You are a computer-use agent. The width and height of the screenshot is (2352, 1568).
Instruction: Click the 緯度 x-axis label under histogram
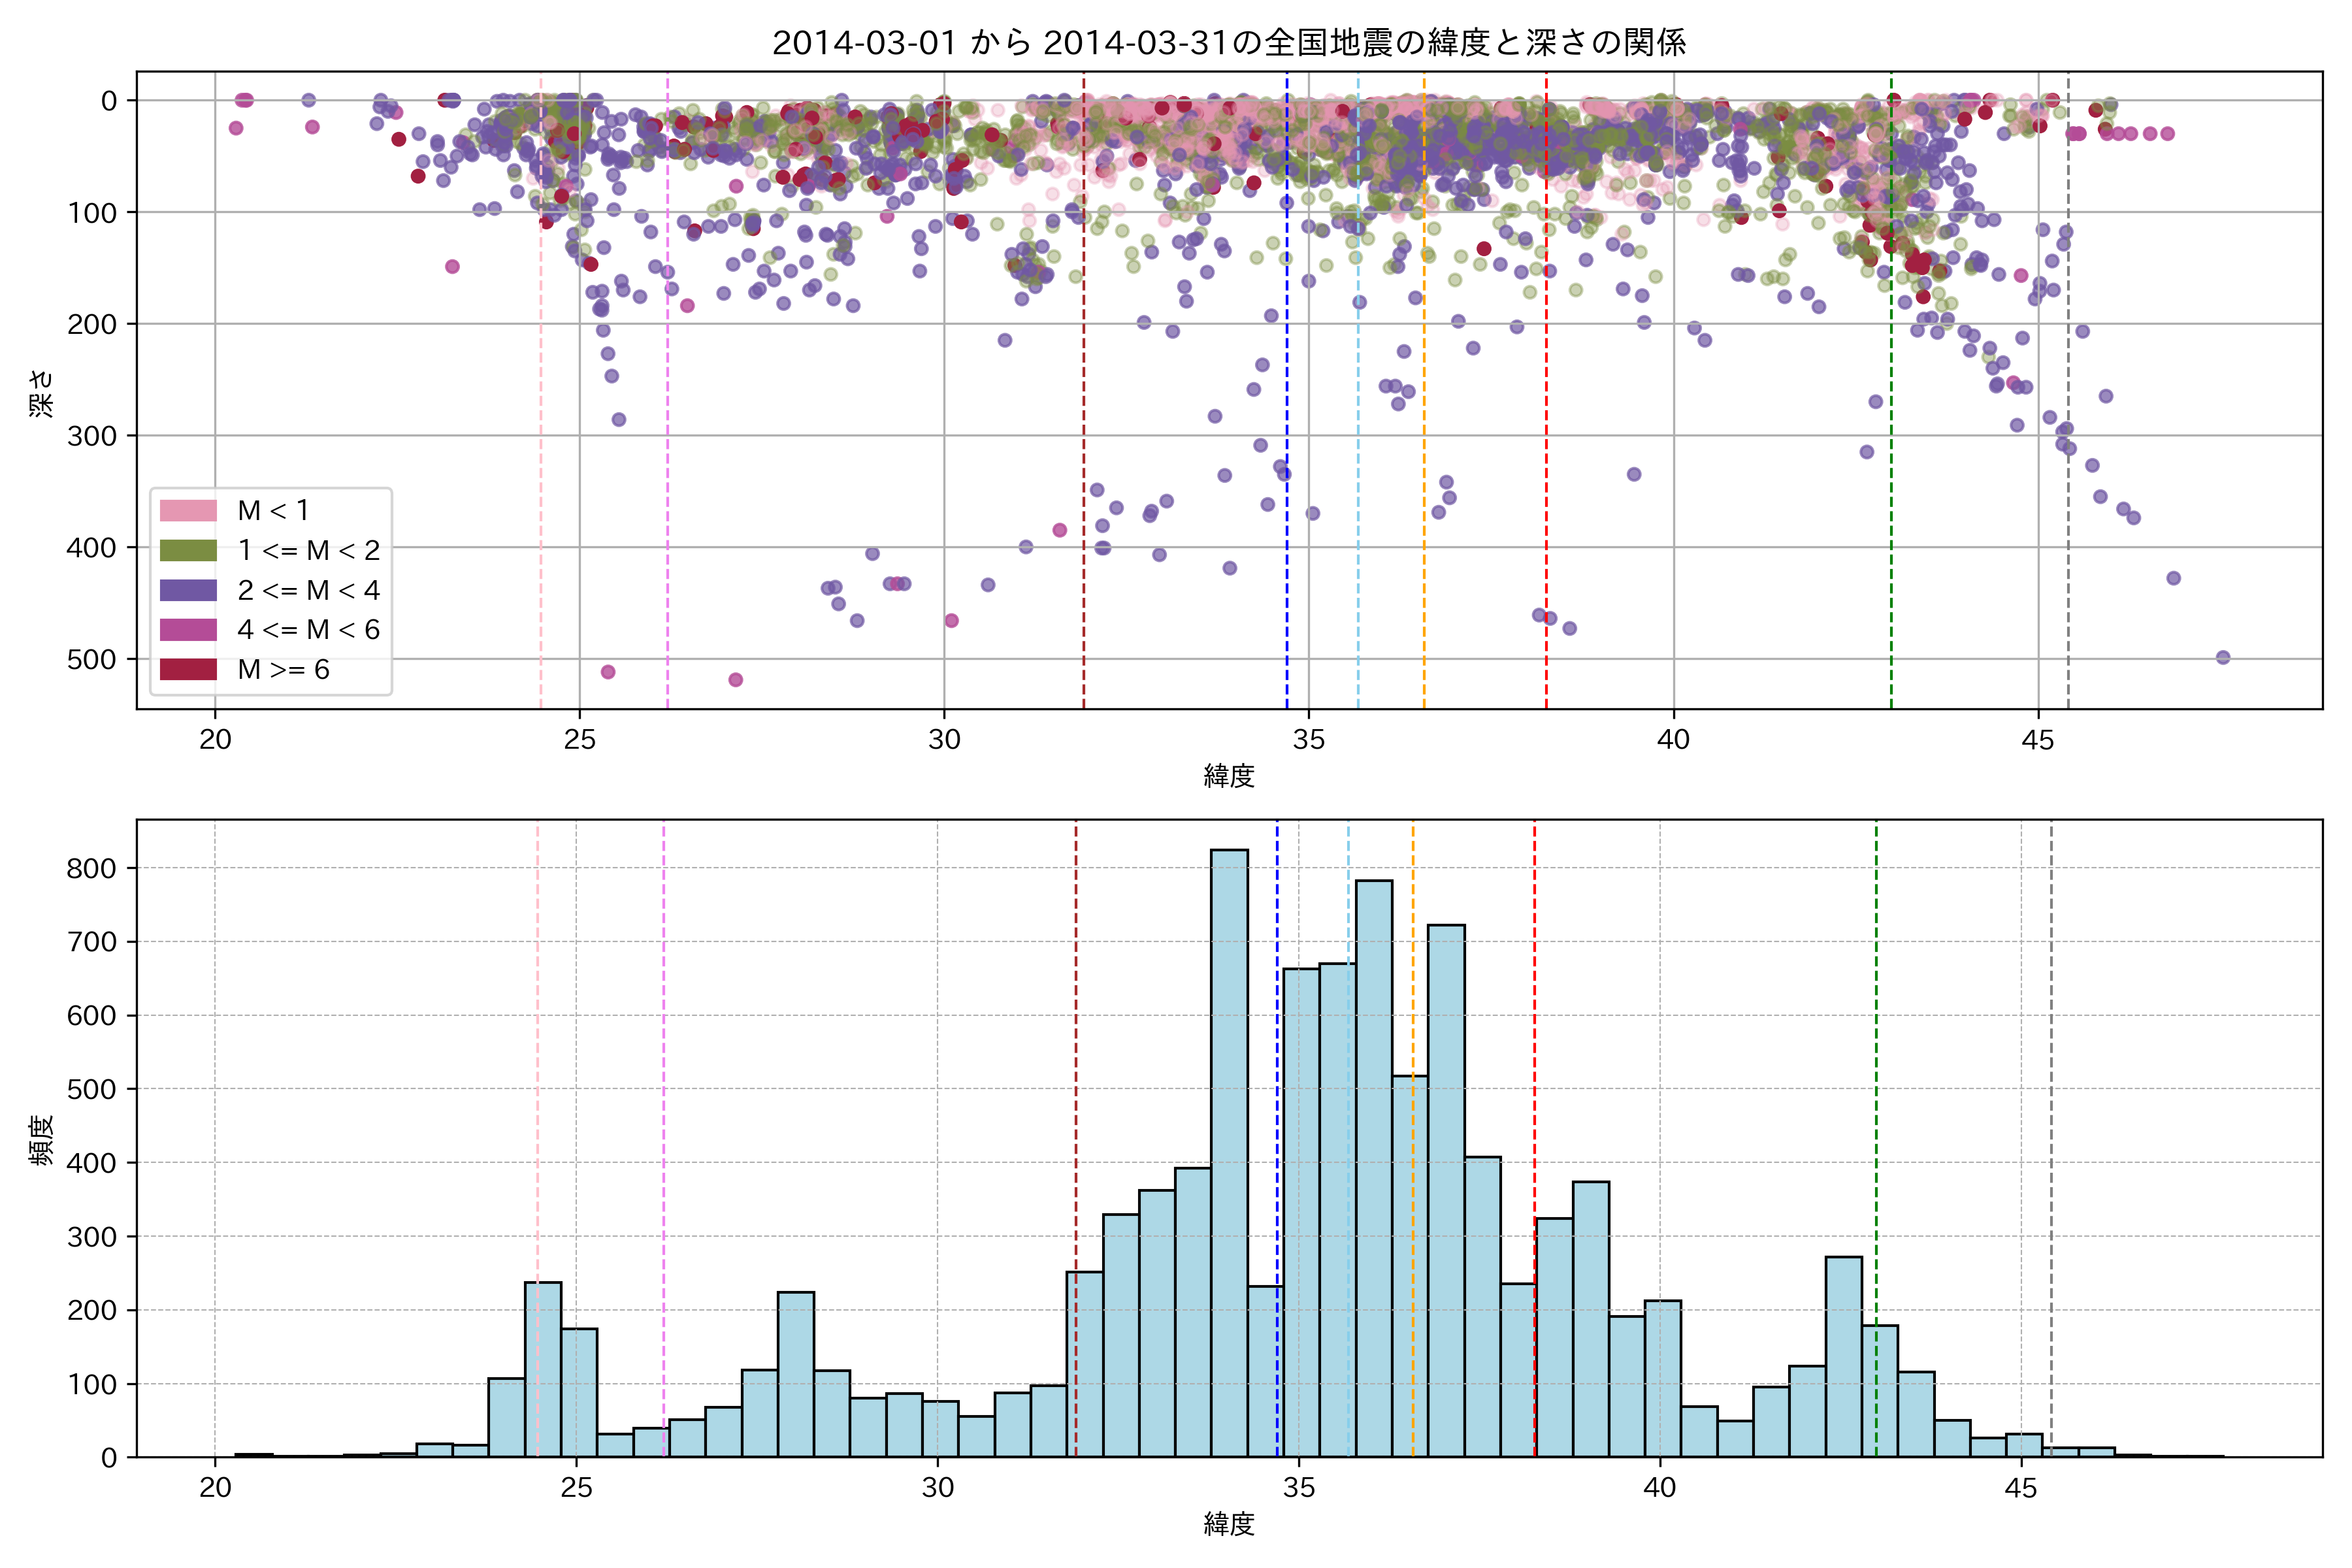1229,1524
